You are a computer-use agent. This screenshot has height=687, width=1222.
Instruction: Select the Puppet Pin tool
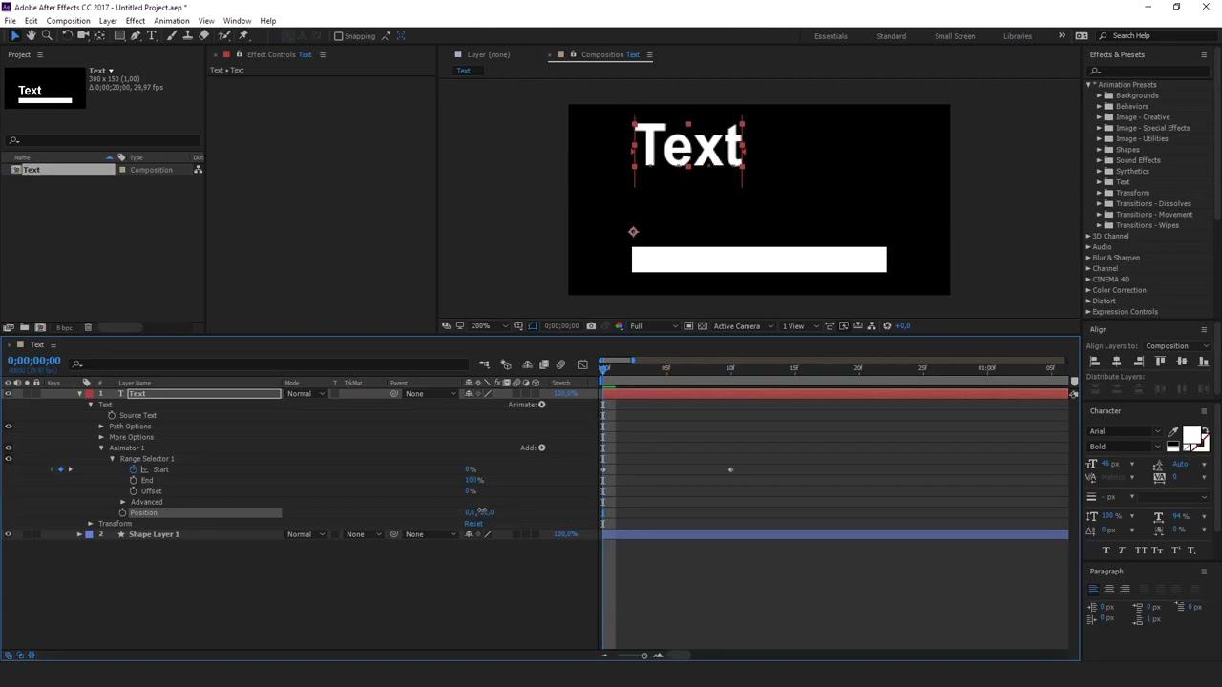coord(243,35)
